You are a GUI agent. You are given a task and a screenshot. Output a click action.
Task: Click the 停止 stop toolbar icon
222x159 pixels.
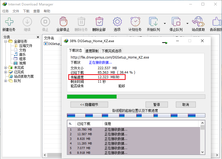click(x=45, y=22)
